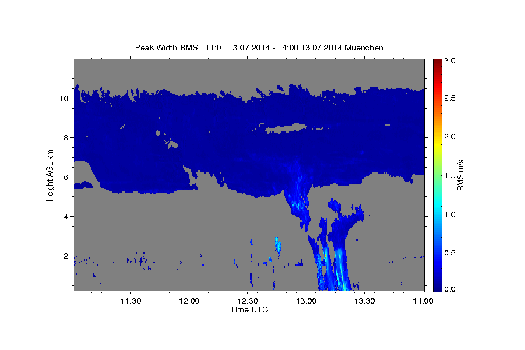Click the bright cyan rain streak near 13:20
The height and width of the screenshot is (350, 525).
tap(341, 269)
